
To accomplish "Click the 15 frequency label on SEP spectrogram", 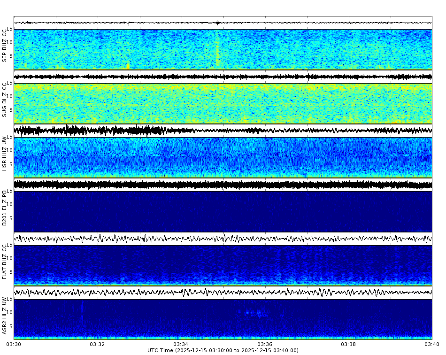I will pos(9,29).
